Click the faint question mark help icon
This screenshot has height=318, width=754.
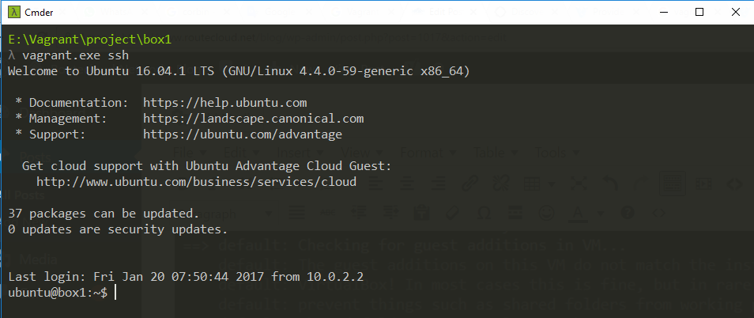(x=627, y=213)
